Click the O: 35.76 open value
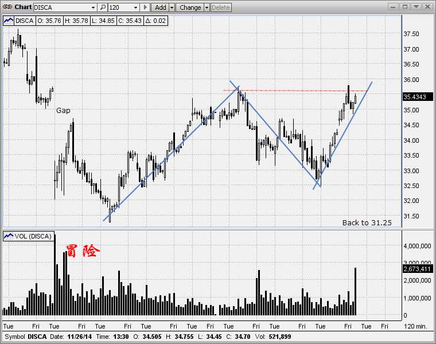436x344 pixels. pos(49,21)
